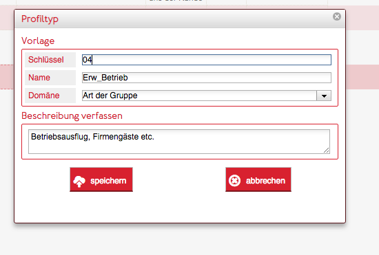Viewport: 379px width, 255px height.
Task: Open the Domäne dropdown arrow
Action: coord(324,96)
